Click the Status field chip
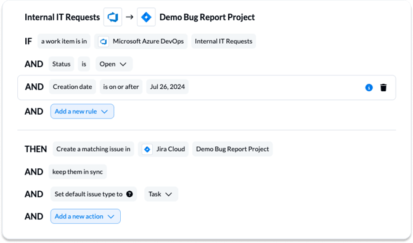This screenshot has height=243, width=413. point(62,64)
